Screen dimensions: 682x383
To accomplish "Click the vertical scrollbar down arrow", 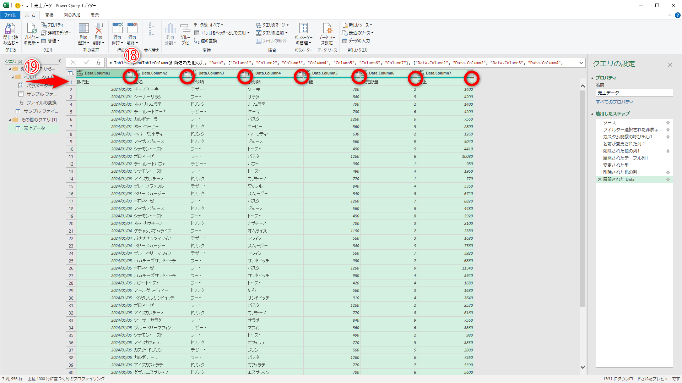I will (x=583, y=367).
